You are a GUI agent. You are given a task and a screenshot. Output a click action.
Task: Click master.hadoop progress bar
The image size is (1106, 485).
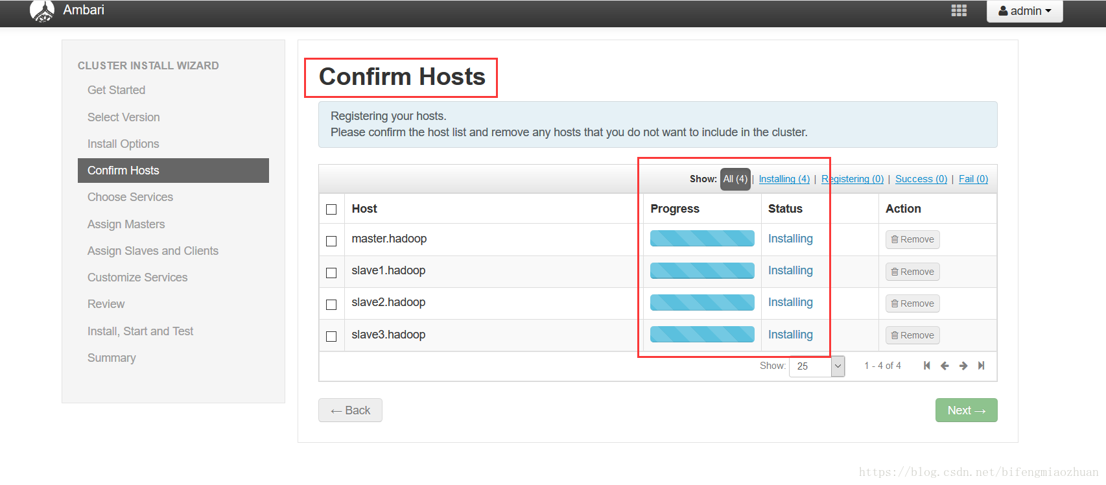coord(702,239)
